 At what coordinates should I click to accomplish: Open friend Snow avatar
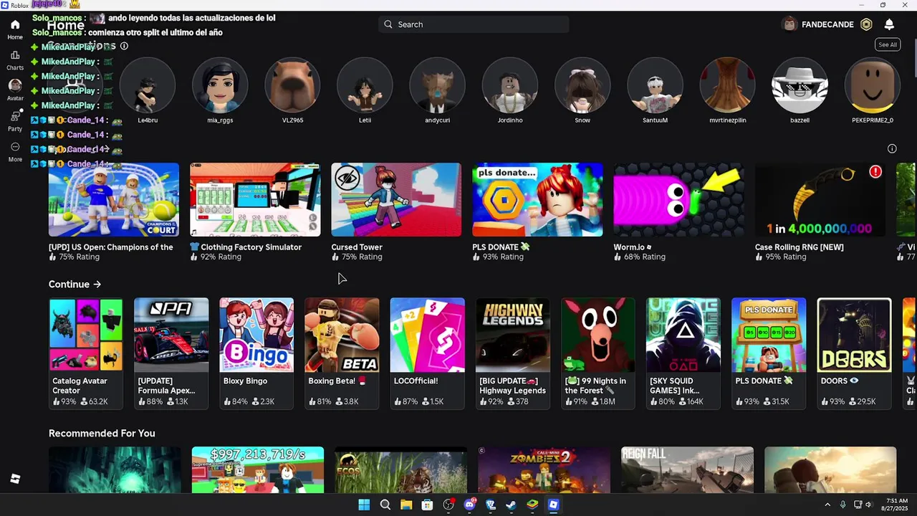click(582, 85)
